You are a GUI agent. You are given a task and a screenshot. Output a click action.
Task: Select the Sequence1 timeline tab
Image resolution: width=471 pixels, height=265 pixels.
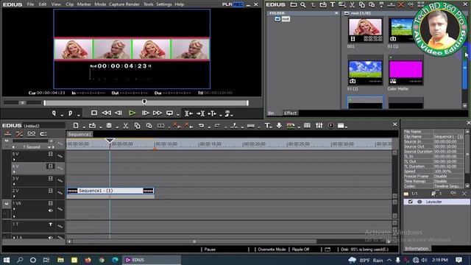point(79,134)
